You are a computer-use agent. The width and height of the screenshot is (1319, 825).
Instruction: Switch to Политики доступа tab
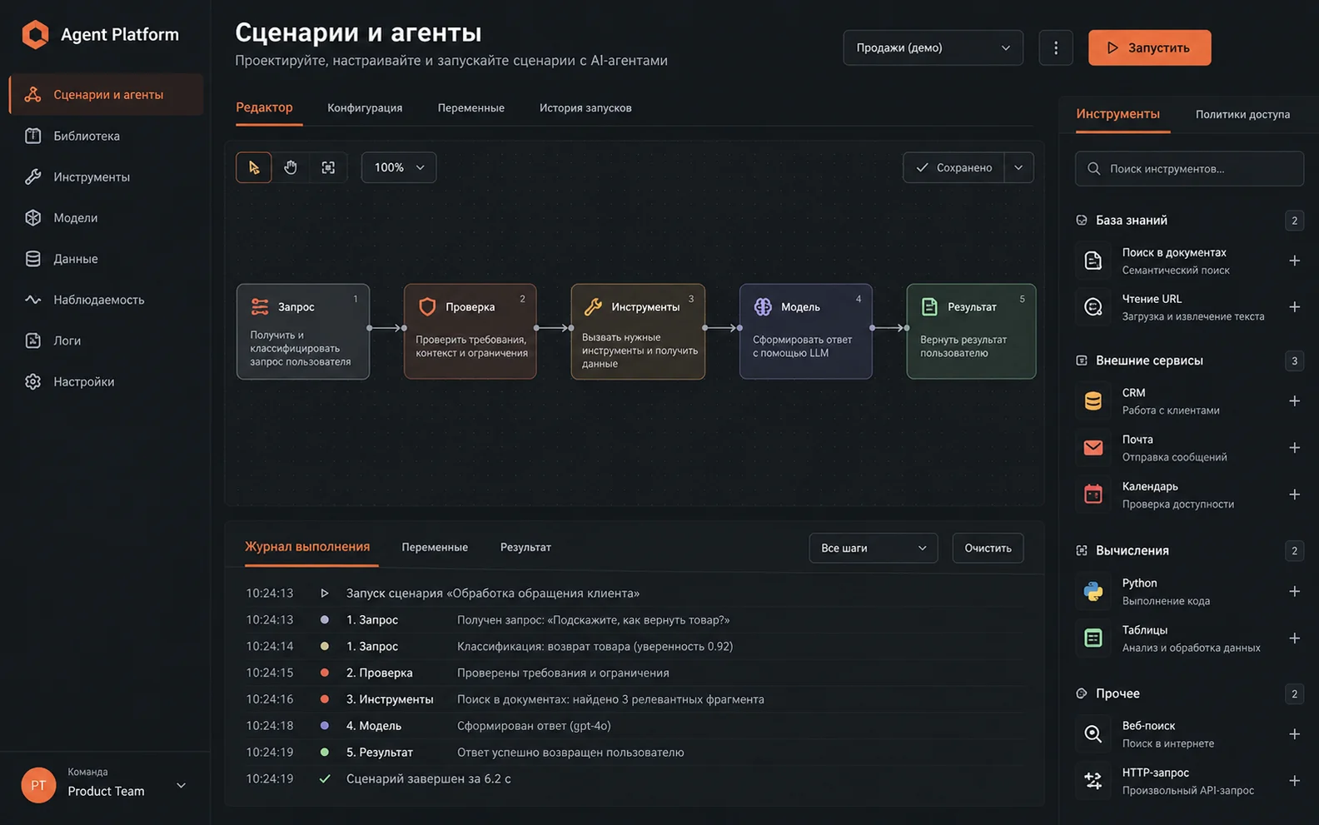(x=1242, y=114)
